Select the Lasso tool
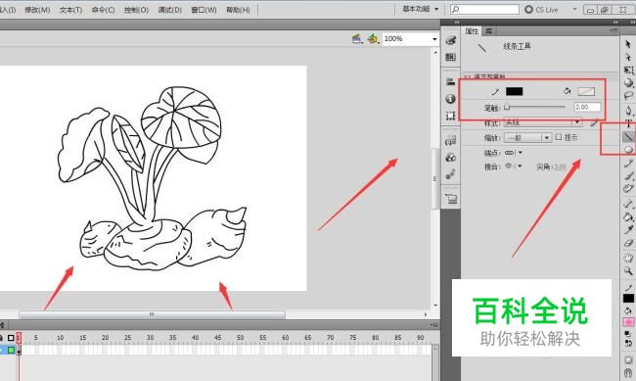This screenshot has width=636, height=381. pos(628,96)
